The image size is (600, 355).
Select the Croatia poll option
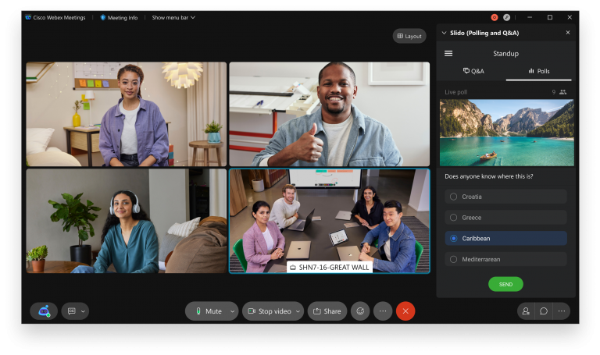point(453,197)
